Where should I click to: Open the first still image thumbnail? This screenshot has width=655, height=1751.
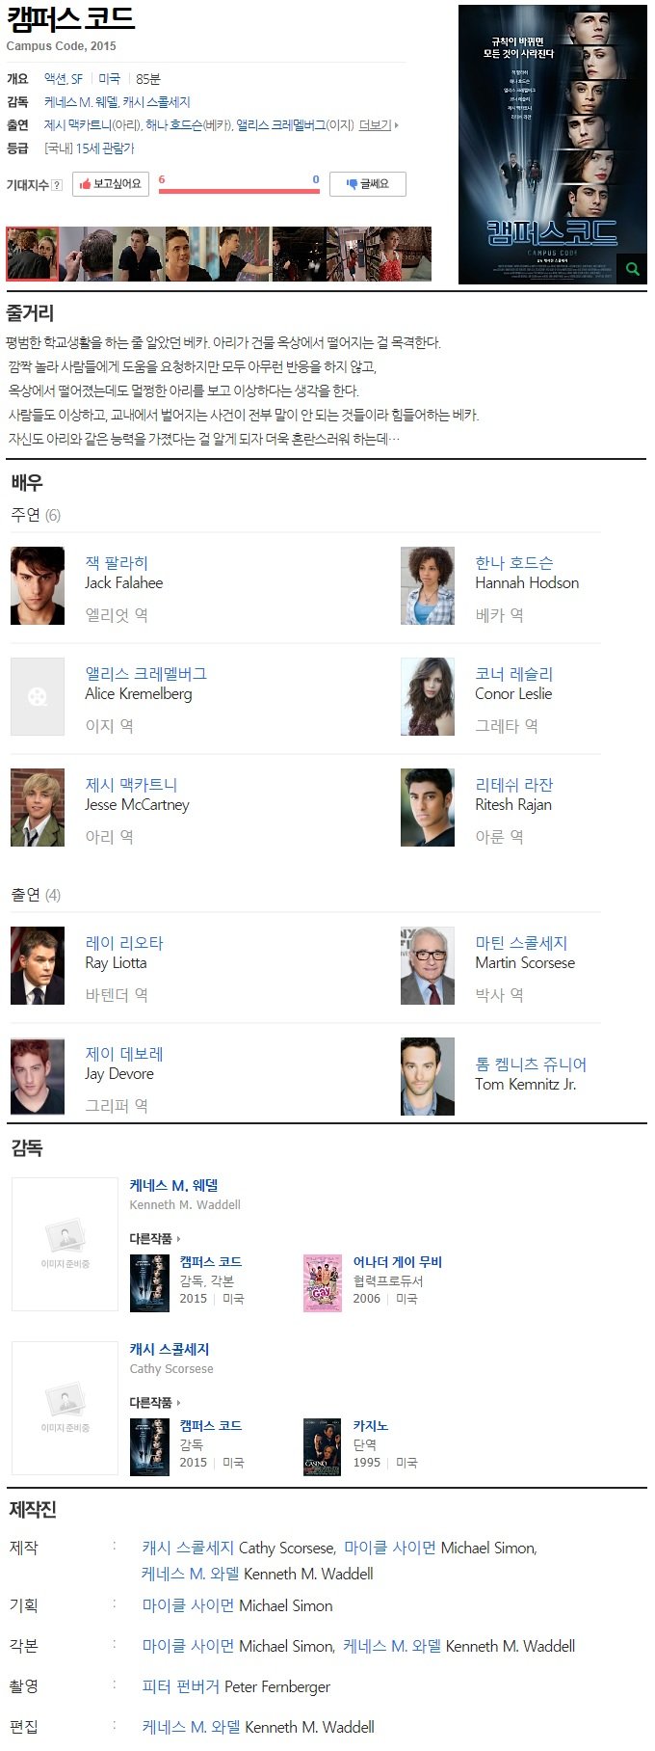pyautogui.click(x=33, y=255)
